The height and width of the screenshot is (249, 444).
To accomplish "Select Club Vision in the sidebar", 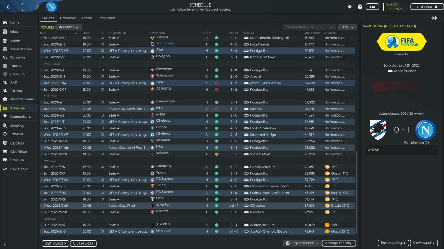I will tap(19, 151).
